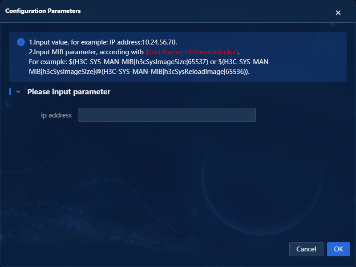356x267 pixels.
Task: Focus the ip address input field
Action: 166,115
